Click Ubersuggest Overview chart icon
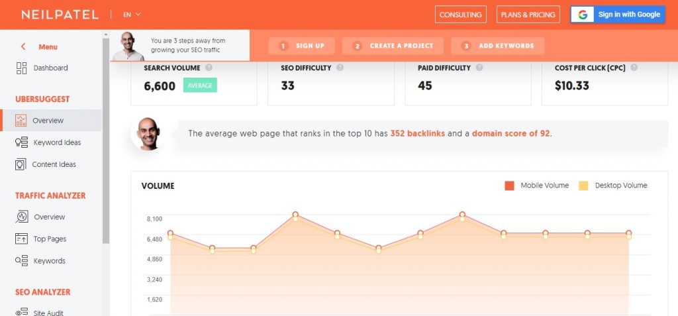Screen dimensions: 678x316 21,121
